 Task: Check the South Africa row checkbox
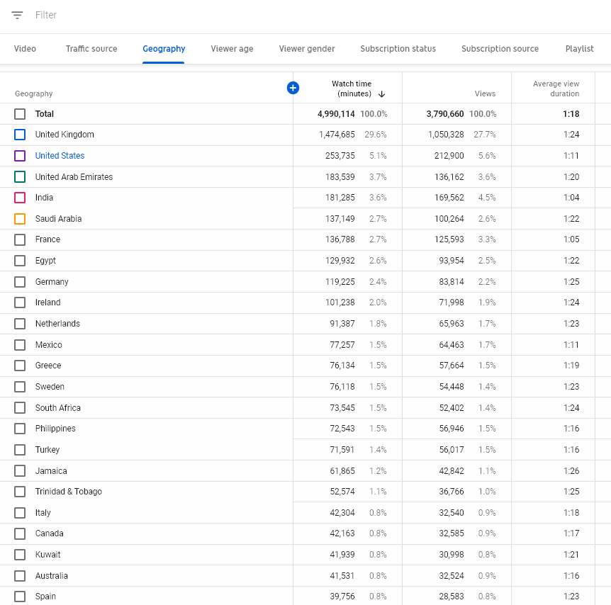(20, 408)
